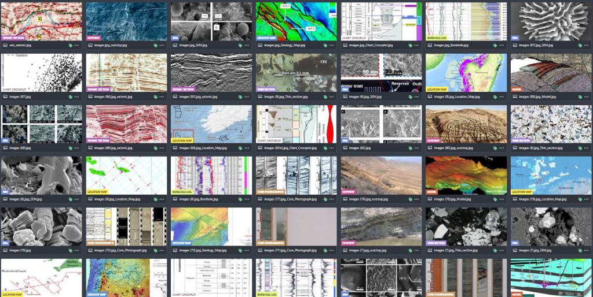Click tag icon next to images.jpg_outcrop.jpg
The height and width of the screenshot is (297, 593).
click(x=155, y=44)
